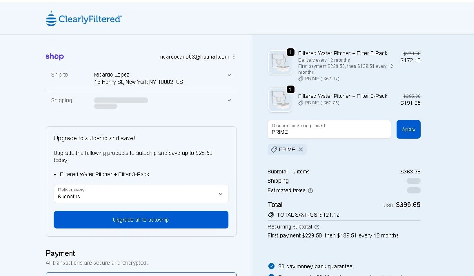Click the Recurring subtotal help icon
The image size is (474, 276).
coord(317,227)
